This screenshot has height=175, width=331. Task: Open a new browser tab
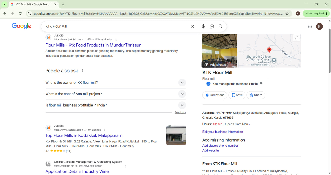coord(63,4)
